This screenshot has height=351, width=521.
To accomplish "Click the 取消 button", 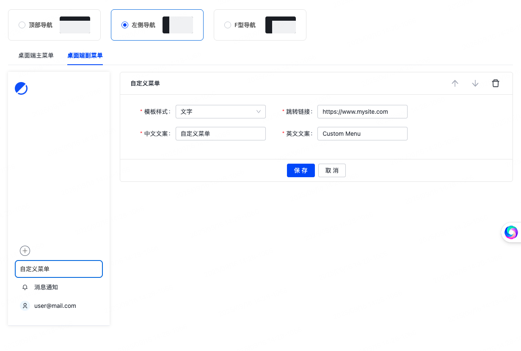I will coord(332,170).
